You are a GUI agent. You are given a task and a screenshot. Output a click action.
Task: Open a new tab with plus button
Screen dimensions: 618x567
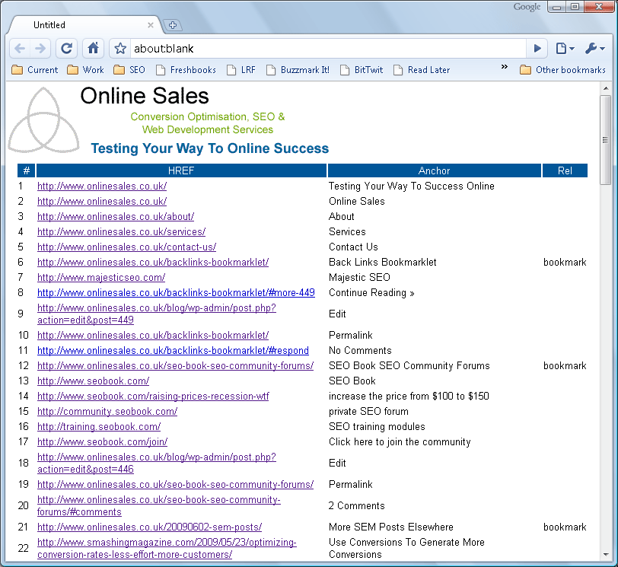172,25
